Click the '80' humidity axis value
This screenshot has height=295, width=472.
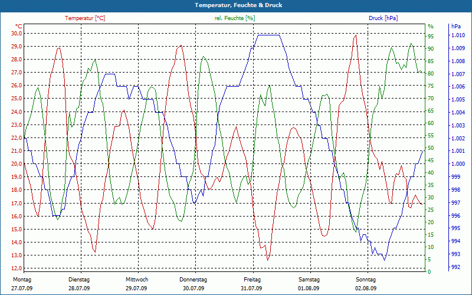tap(431, 74)
